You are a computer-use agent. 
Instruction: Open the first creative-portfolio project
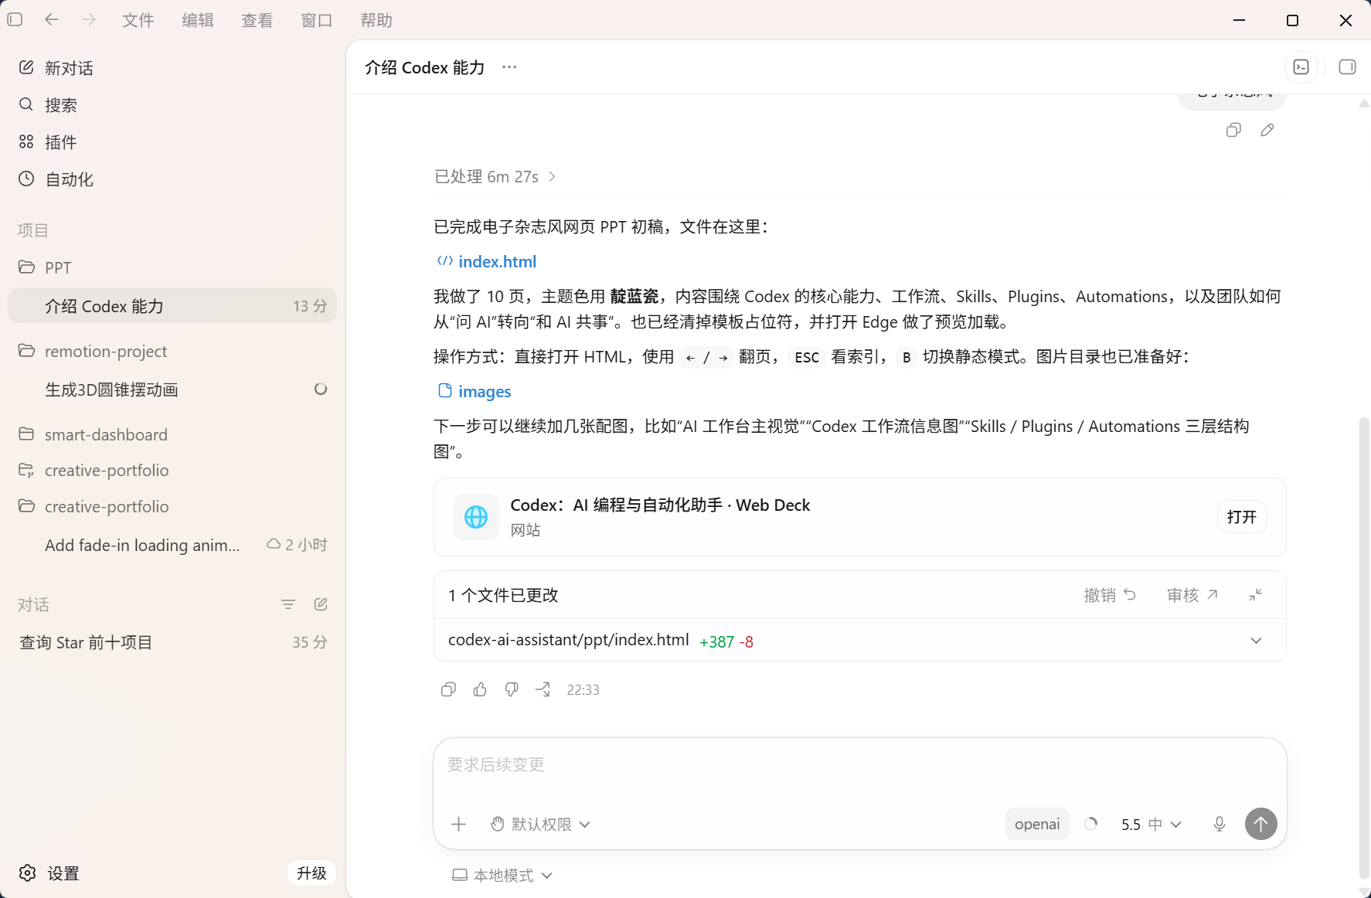click(172, 470)
